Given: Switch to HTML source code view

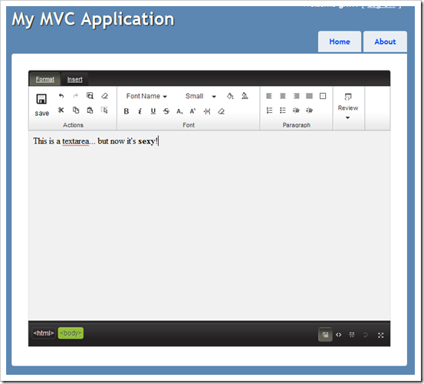Looking at the screenshot, I should (339, 335).
